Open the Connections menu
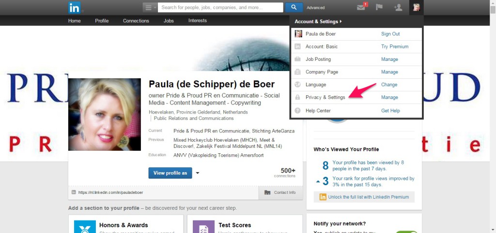Image resolution: width=496 pixels, height=233 pixels. point(136,20)
